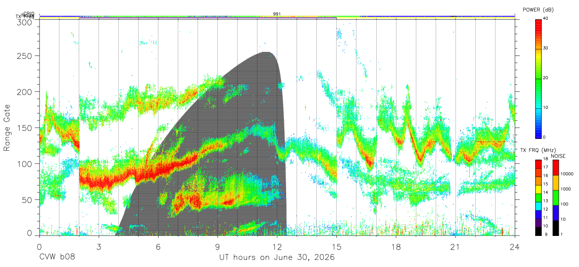Click the 0 hour tick label on UT axis
Image resolution: width=579 pixels, height=267 pixels.
(39, 247)
